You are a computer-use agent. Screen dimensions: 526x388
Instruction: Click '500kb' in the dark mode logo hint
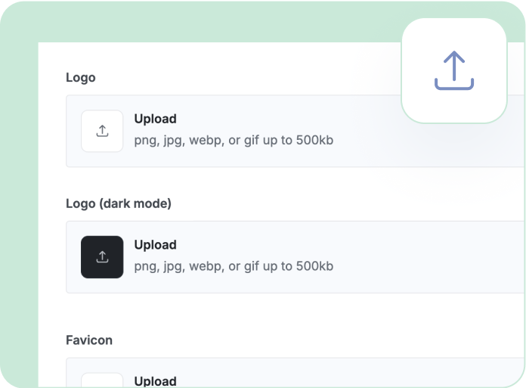point(314,266)
